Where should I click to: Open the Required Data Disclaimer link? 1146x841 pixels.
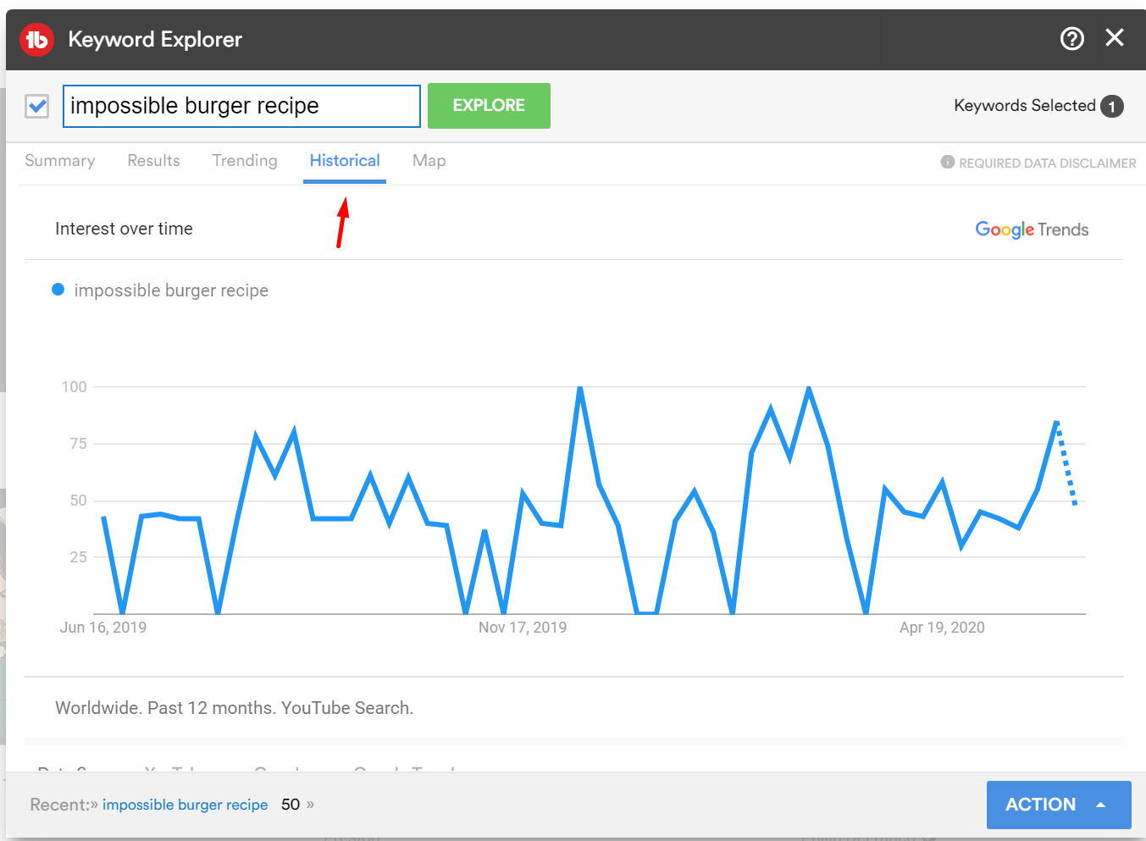1047,163
